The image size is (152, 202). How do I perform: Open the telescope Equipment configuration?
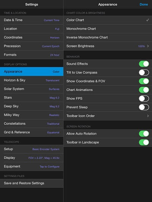coord(32,166)
